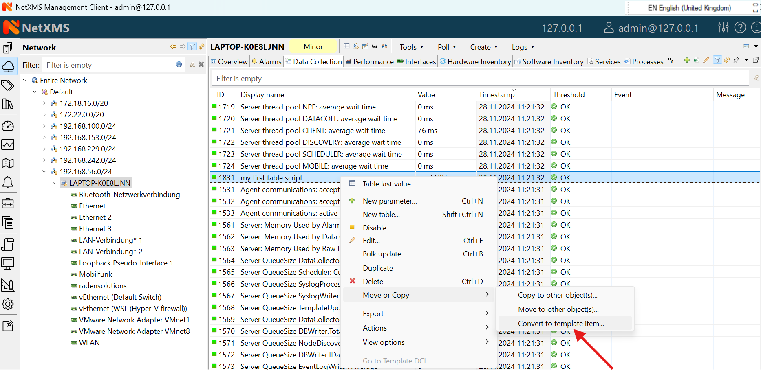Collapse the 192.168.56.0/24 subnet node
Screen dimensions: 761x370
pyautogui.click(x=44, y=172)
